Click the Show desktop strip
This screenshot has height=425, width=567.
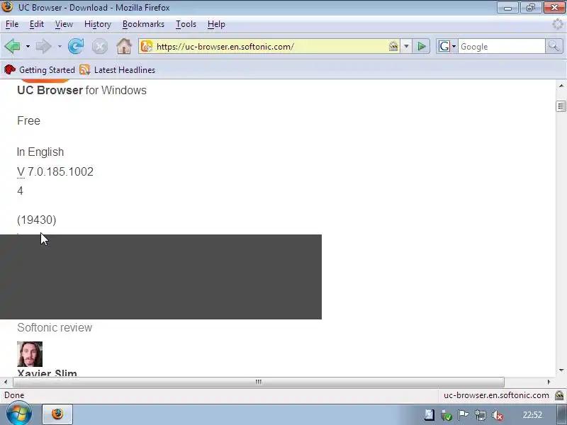point(561,414)
